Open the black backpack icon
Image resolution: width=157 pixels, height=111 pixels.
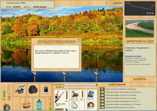pos(33,90)
